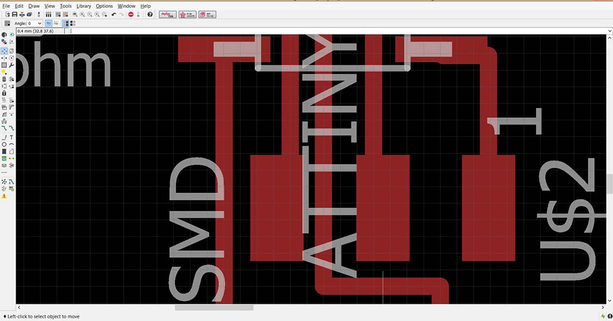Click the IDF to 3D button
Screen dimensions: 613x321
pyautogui.click(x=207, y=14)
